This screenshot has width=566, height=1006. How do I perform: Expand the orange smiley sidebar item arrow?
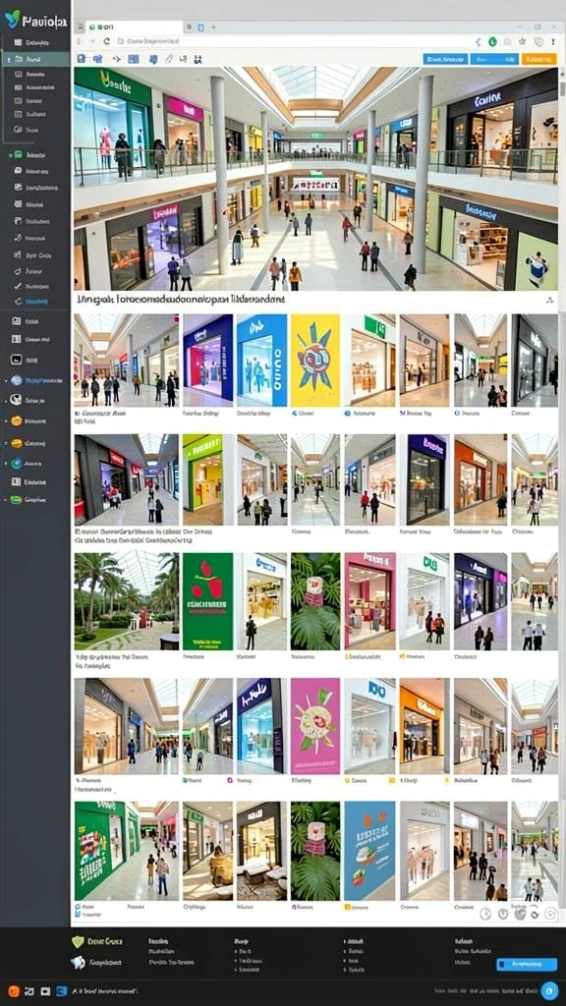tap(5, 420)
